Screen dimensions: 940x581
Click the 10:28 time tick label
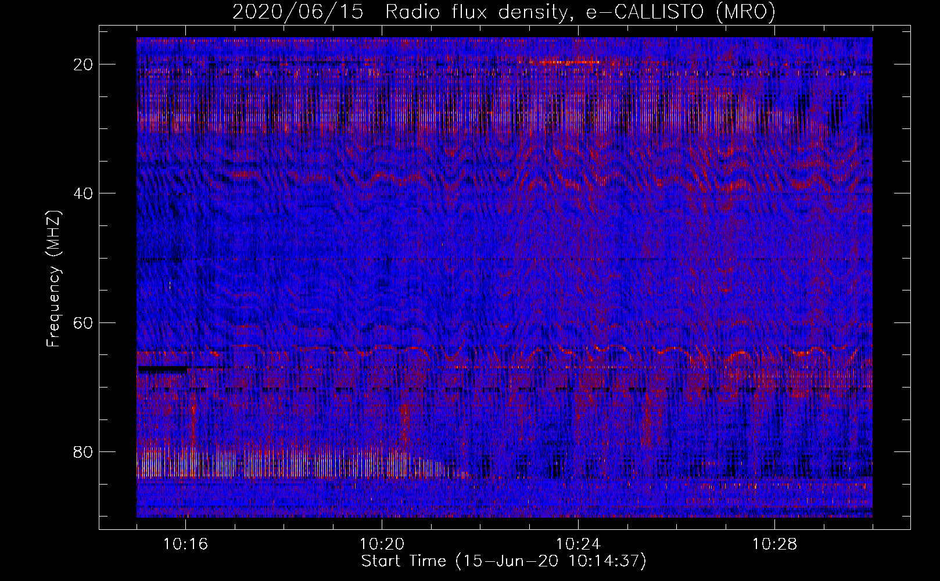tap(774, 544)
